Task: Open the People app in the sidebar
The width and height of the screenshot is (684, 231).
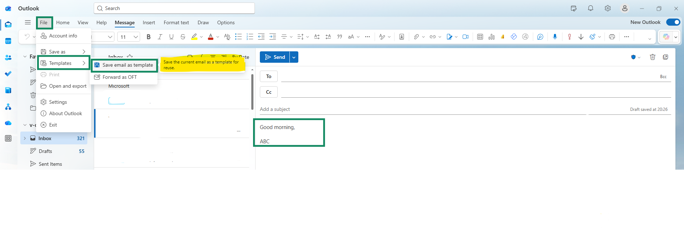Action: click(x=8, y=57)
